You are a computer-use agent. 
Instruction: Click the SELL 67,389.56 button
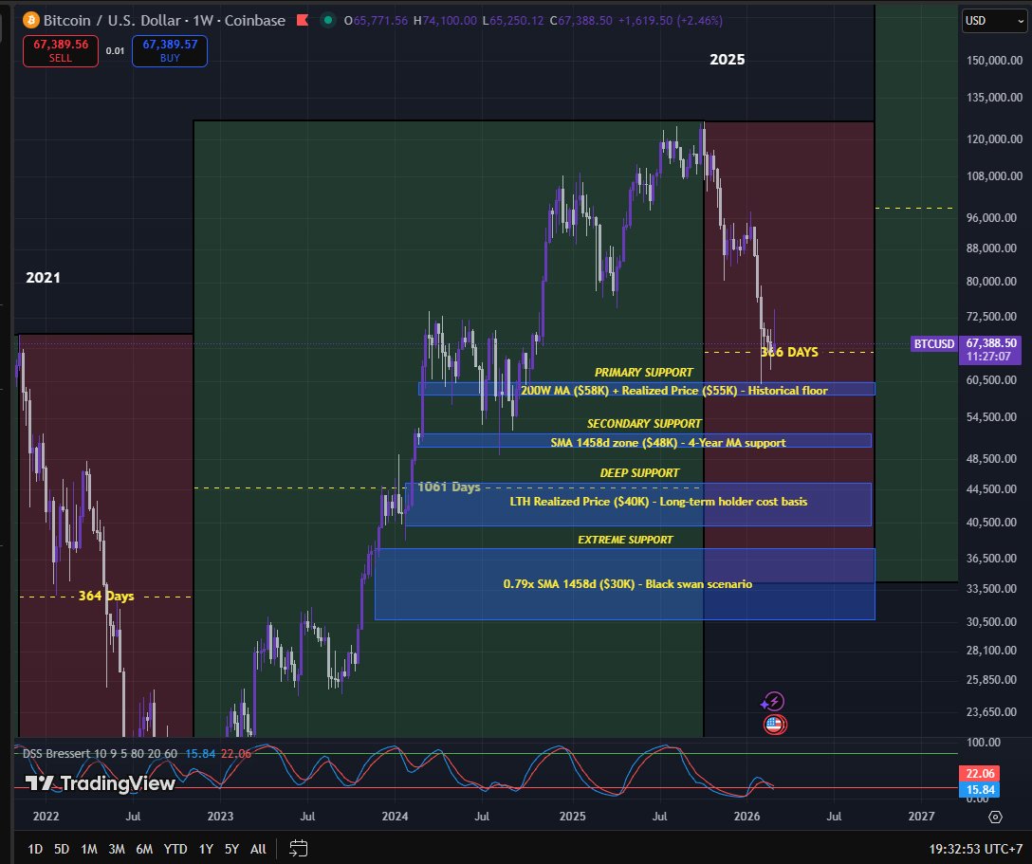click(61, 50)
